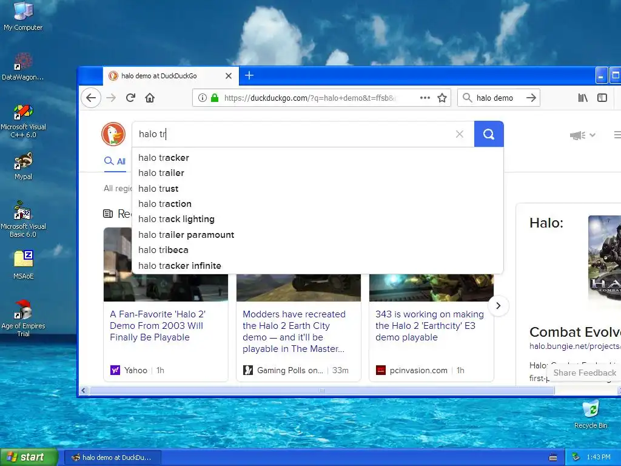Choose suggestion 'halo traction'
Image resolution: width=621 pixels, height=466 pixels.
click(318, 204)
